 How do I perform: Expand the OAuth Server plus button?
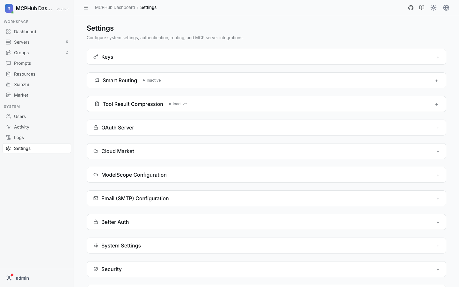[438, 128]
